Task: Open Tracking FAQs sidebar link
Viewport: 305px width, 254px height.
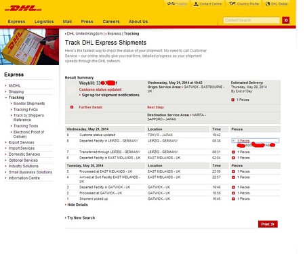Action: click(26, 110)
